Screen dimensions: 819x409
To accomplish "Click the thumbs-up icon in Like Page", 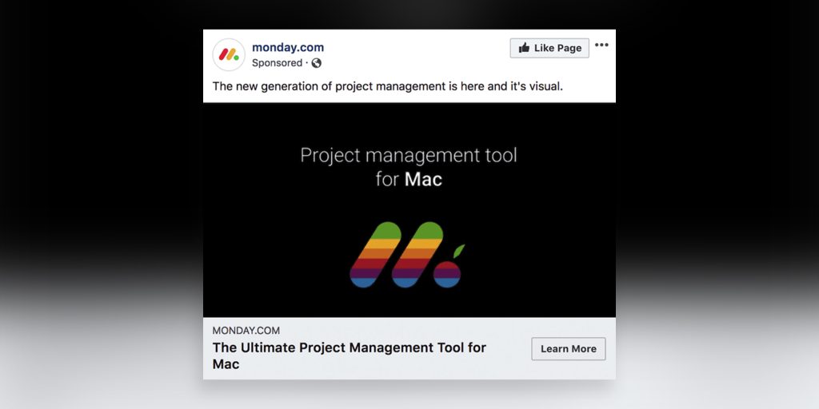I will [524, 48].
